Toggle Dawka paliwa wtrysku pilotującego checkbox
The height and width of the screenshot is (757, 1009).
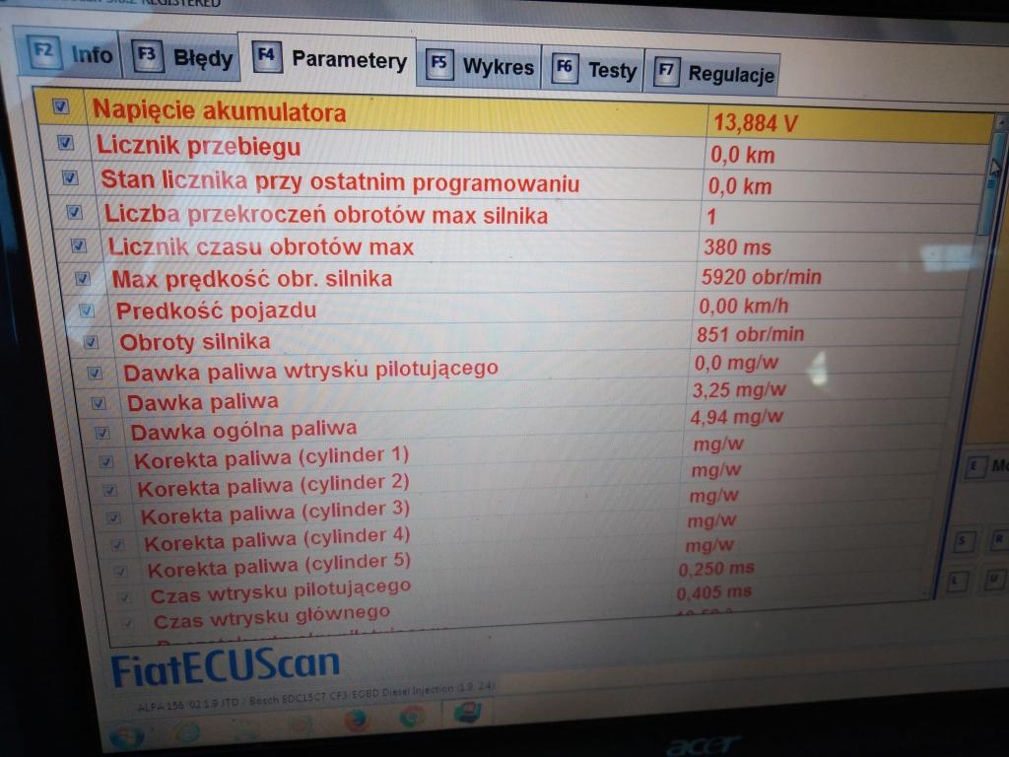(x=95, y=372)
